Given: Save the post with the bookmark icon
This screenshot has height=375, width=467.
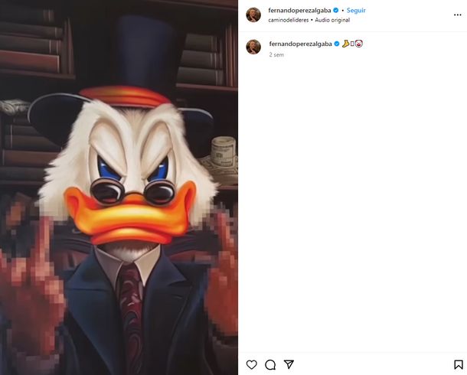Looking at the screenshot, I should click(458, 364).
